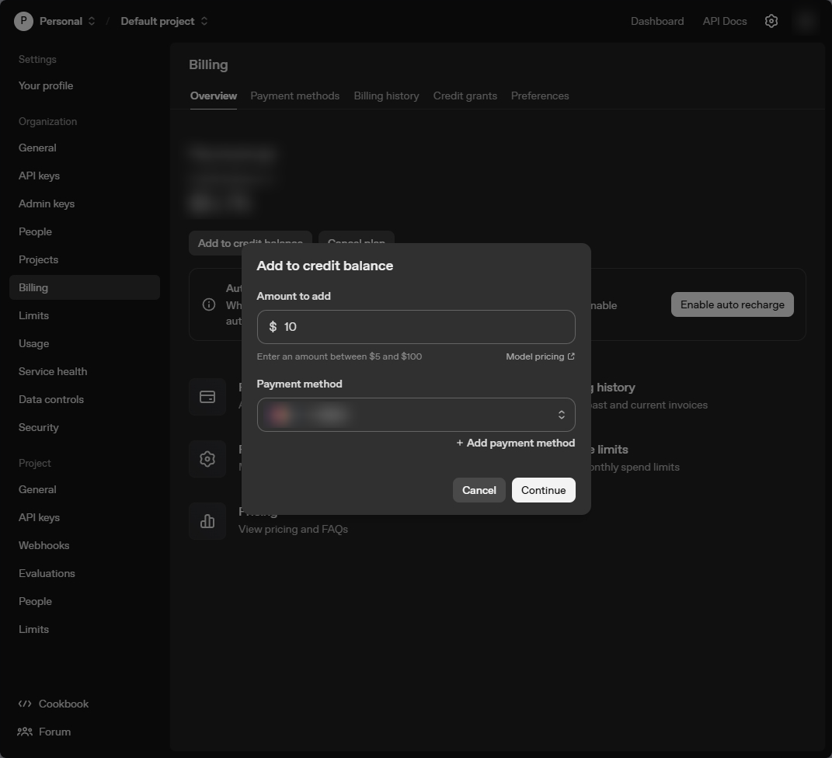Switch to the Billing history tab
This screenshot has width=832, height=758.
pyautogui.click(x=386, y=96)
